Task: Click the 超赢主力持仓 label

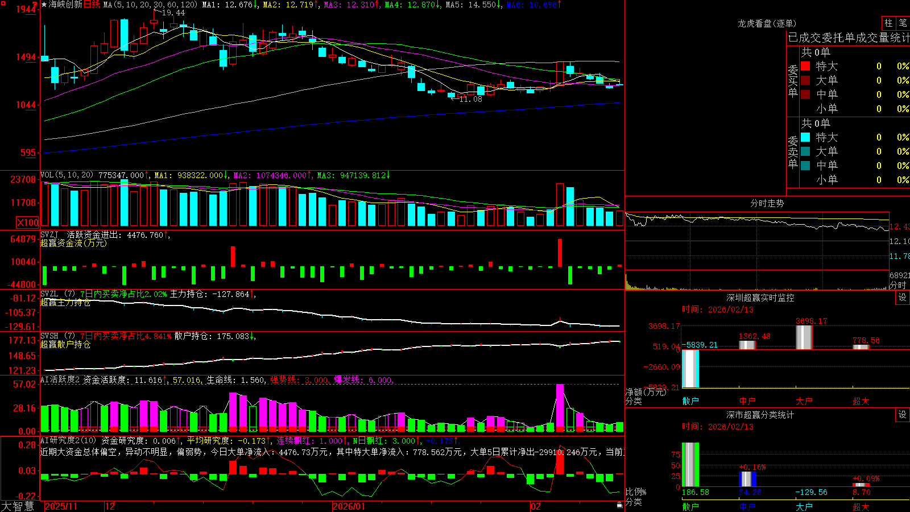Action: (x=65, y=302)
